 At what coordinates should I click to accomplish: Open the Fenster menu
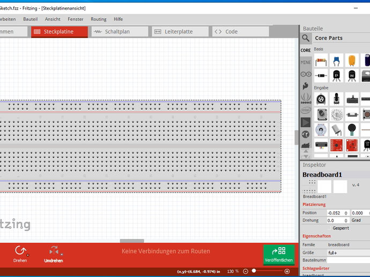point(76,19)
